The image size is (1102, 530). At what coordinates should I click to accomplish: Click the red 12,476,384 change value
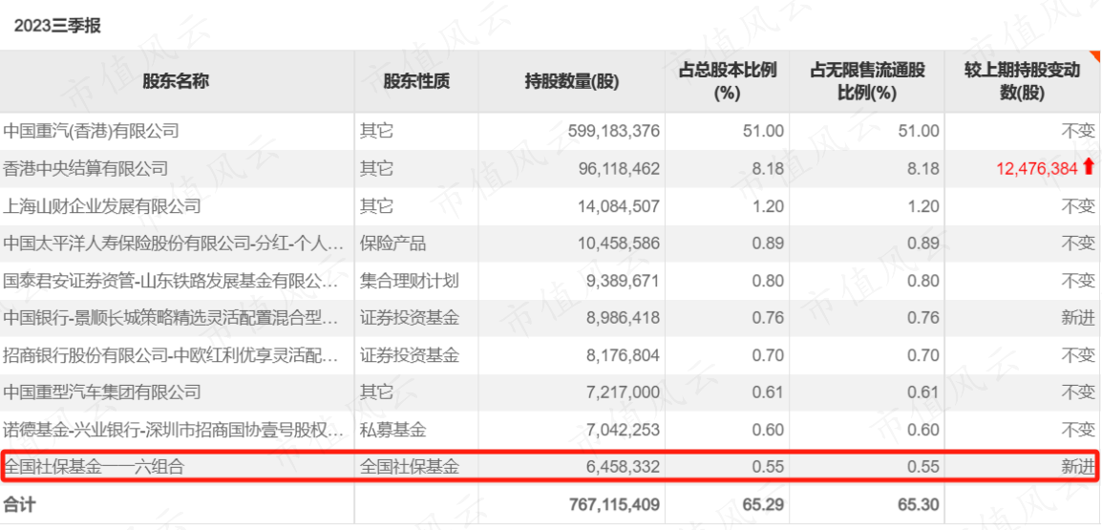[x=1037, y=168]
